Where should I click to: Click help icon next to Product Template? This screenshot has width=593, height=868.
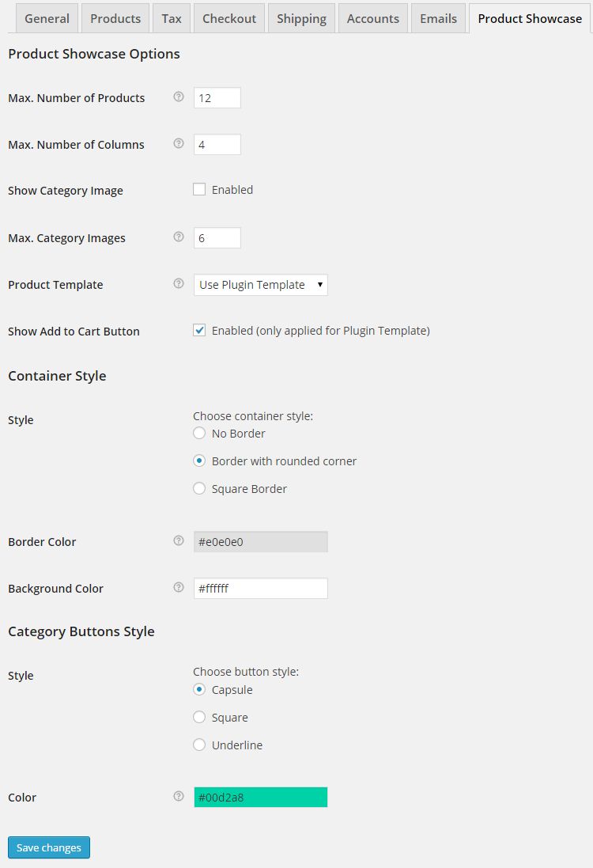[179, 284]
